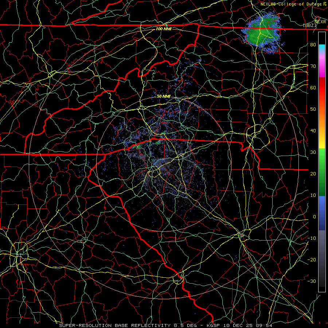The width and height of the screenshot is (328, 328).
Task: Click the -30 dBZ scale label
Action: [x=312, y=281]
